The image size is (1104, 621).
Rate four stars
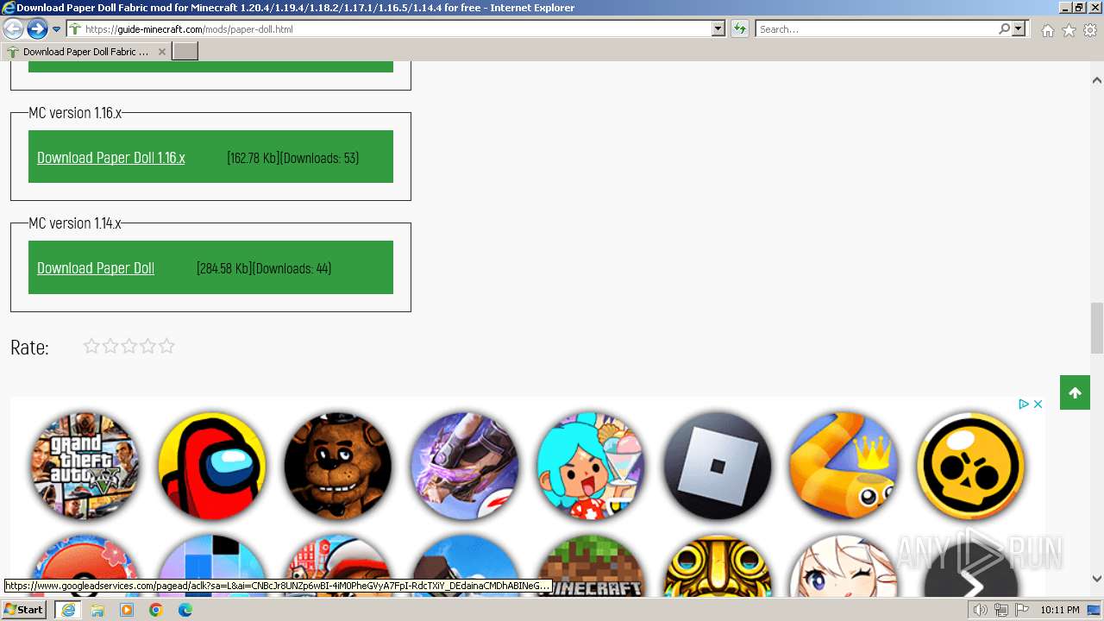(148, 346)
